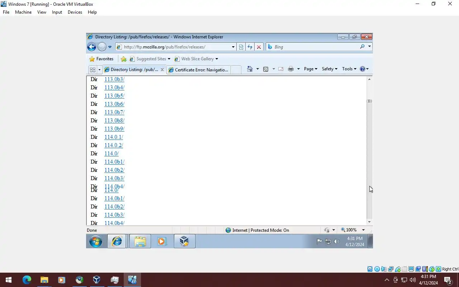The image size is (459, 287).
Task: Click the VirtualBox Guest Additions icon in Windows 7 taskbar
Action: point(184,241)
